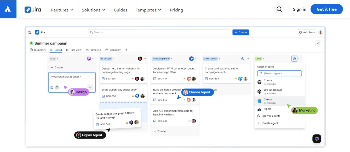The height and width of the screenshot is (152, 350).
Task: Select Cursor from the agent list
Action: pyautogui.click(x=280, y=82)
